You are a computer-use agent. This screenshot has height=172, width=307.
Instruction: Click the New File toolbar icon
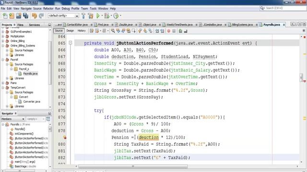tap(5, 16)
